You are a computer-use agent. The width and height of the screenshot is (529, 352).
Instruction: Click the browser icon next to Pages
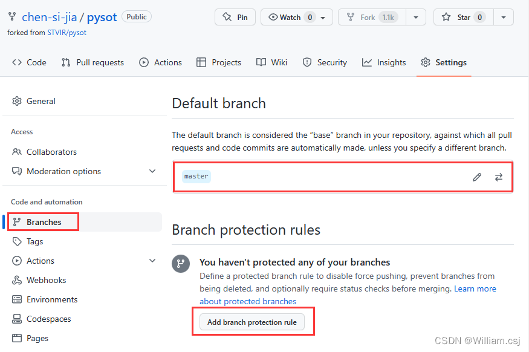pyautogui.click(x=17, y=338)
